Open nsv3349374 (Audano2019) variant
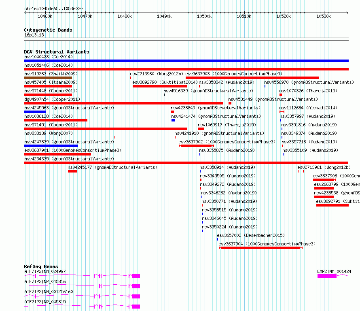The width and height of the screenshot is (360, 311). coord(309,133)
